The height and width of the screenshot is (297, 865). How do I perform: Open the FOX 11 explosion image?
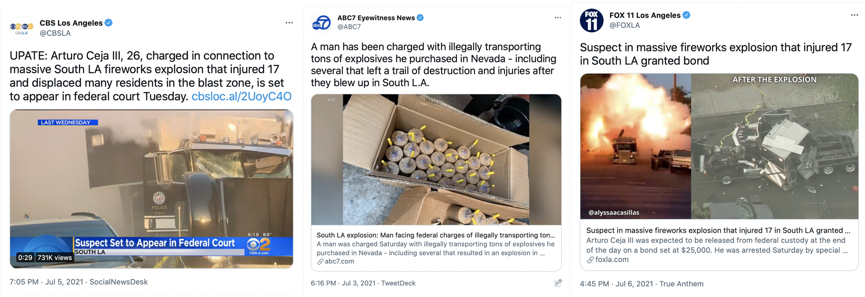719,146
